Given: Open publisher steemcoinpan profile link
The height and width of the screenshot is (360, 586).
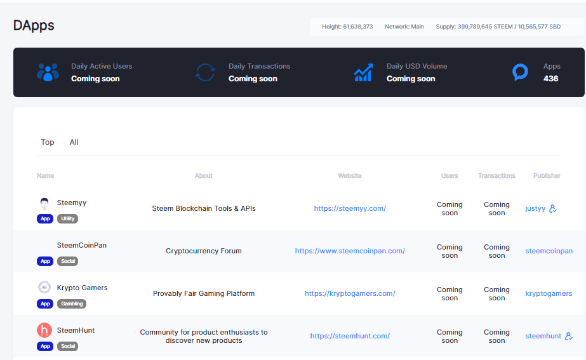Looking at the screenshot, I should [x=549, y=251].
